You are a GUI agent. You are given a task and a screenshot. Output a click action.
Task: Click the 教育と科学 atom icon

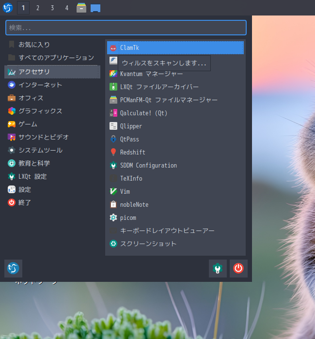(x=12, y=163)
